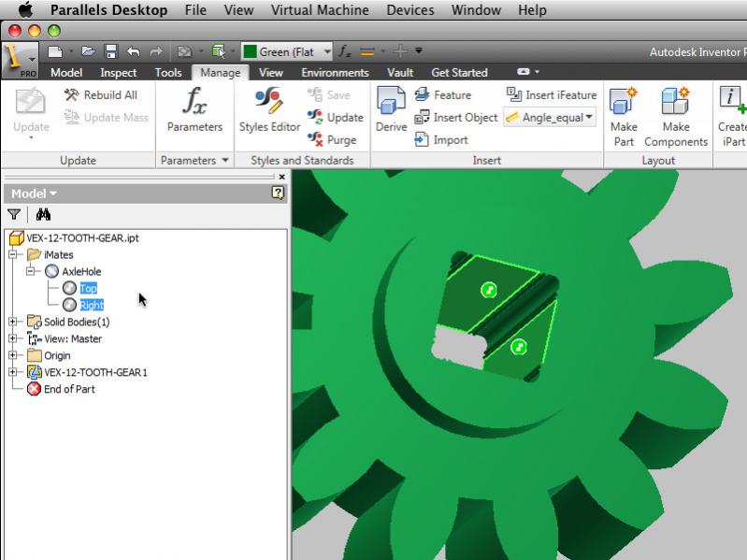Close the Model browser panel
The height and width of the screenshot is (560, 747).
[281, 177]
